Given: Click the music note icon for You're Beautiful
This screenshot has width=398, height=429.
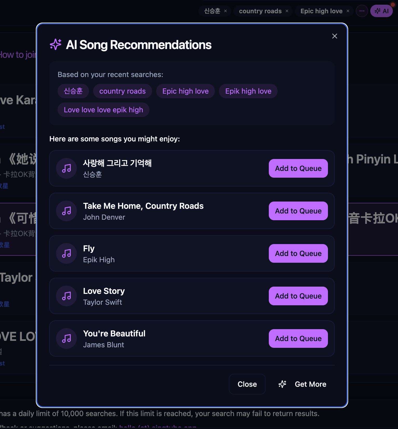Looking at the screenshot, I should tap(66, 338).
